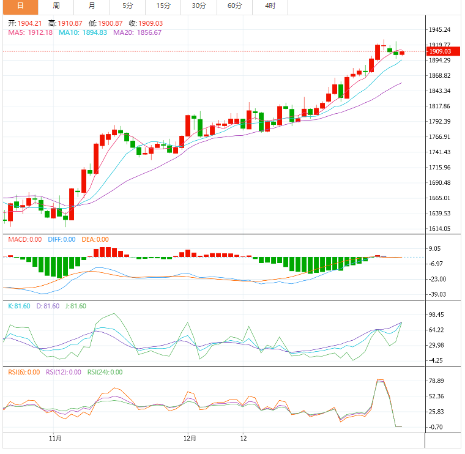This screenshot has width=465, height=454.
Task: Open the 月 monthly chart tab
Action: [x=92, y=6]
